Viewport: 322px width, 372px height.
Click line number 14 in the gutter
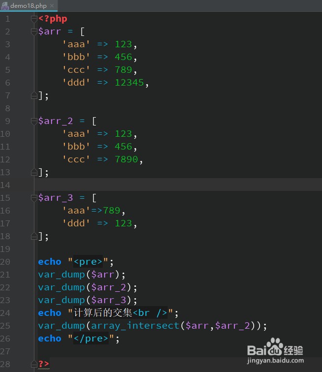coord(5,185)
